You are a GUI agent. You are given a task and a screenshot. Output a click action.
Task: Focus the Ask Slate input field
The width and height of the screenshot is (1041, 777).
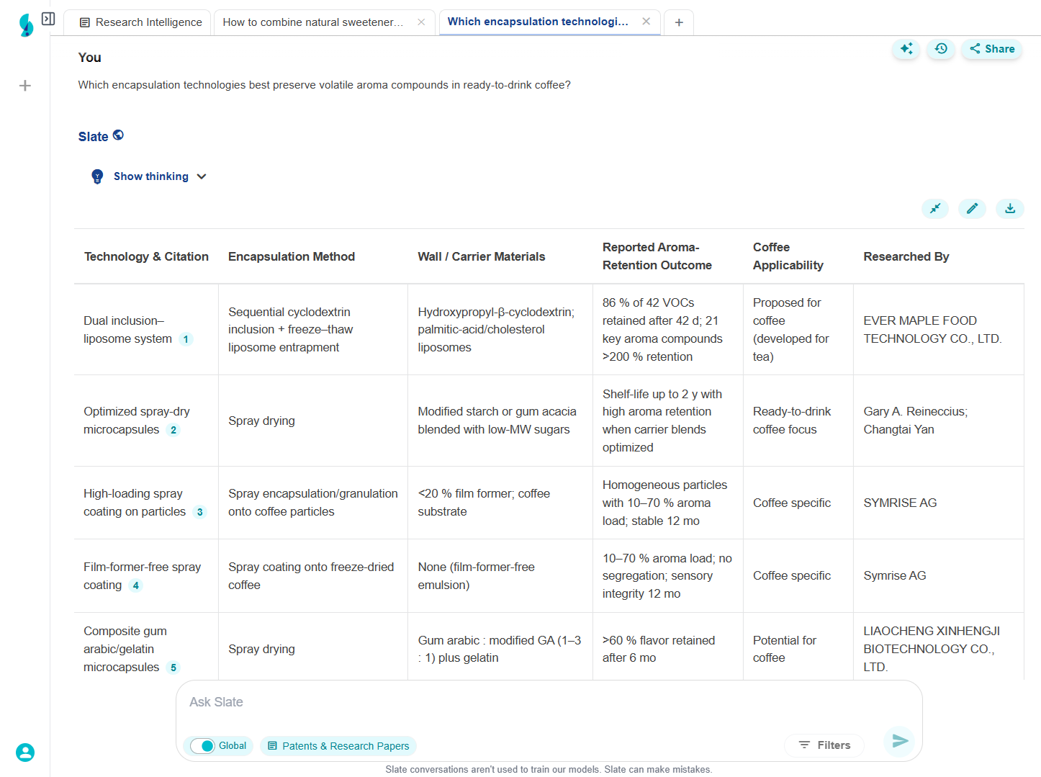coord(547,702)
